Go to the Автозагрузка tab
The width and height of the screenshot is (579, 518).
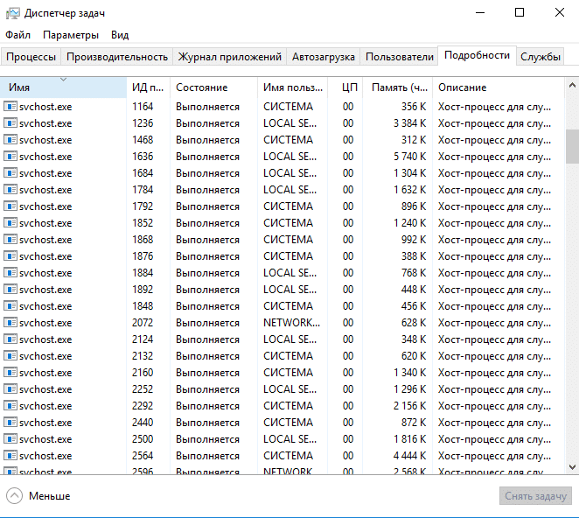click(324, 57)
